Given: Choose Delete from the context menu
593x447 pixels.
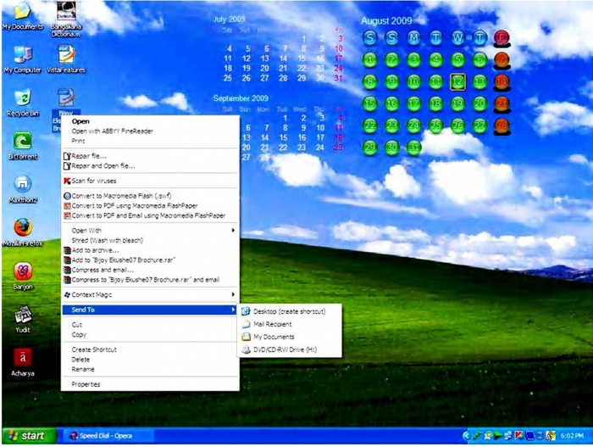Looking at the screenshot, I should pyautogui.click(x=150, y=360).
